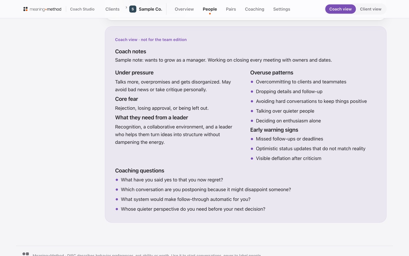Click the 'Coaching questions' heading
This screenshot has width=409, height=256.
coord(140,171)
